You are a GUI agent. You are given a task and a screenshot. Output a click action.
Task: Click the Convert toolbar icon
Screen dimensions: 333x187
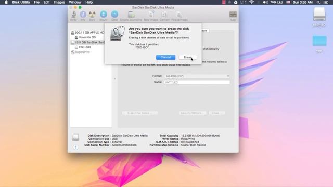(x=164, y=14)
